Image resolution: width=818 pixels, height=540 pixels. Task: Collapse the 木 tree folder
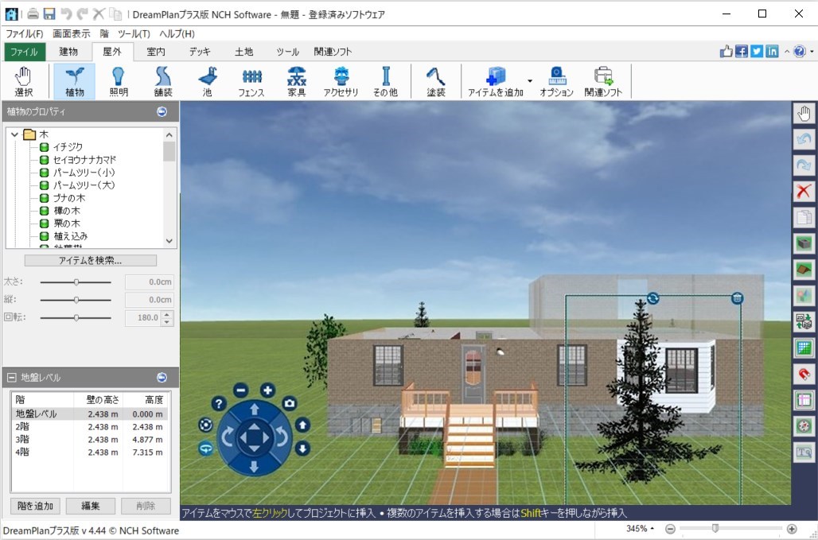[x=14, y=134]
